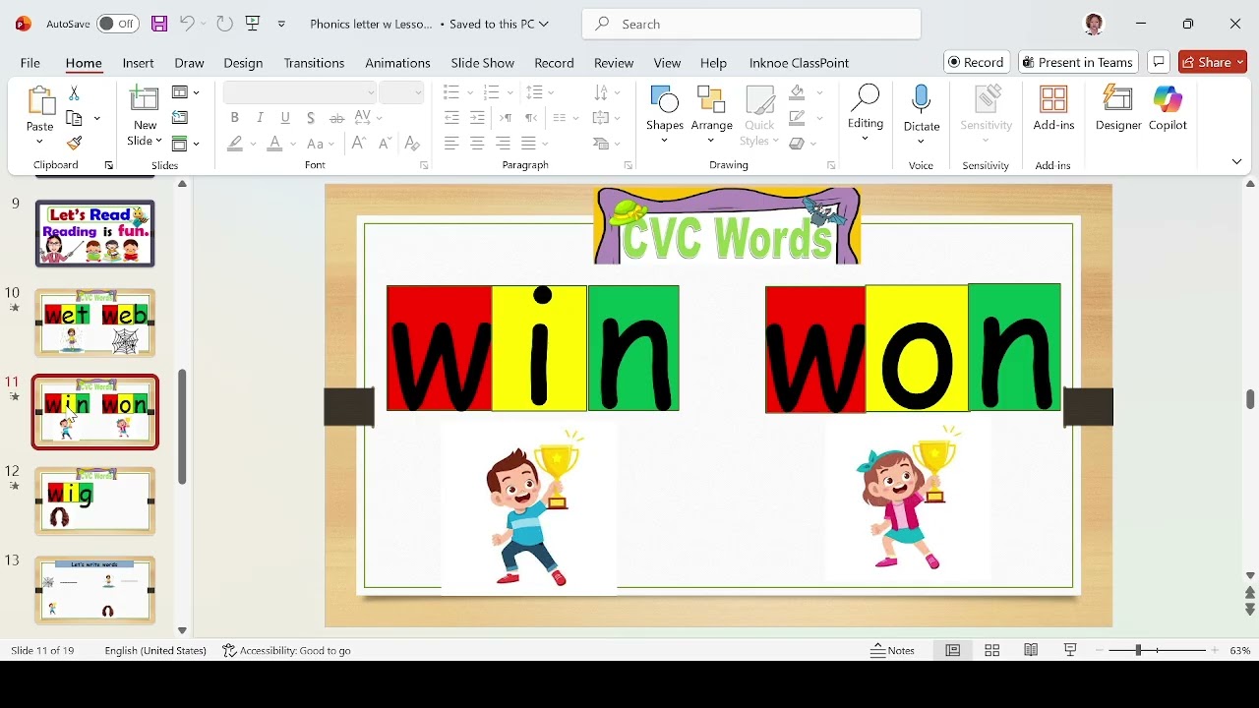Viewport: 1259px width, 708px height.
Task: Open the Slide Show tab
Action: tap(483, 63)
